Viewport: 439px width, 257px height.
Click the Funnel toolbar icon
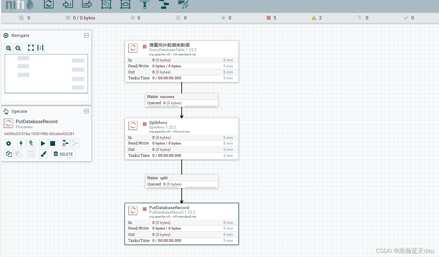tap(145, 4)
